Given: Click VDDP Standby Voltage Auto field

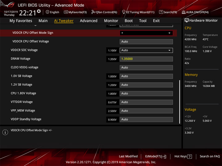Looking at the screenshot, I should click(146, 119).
